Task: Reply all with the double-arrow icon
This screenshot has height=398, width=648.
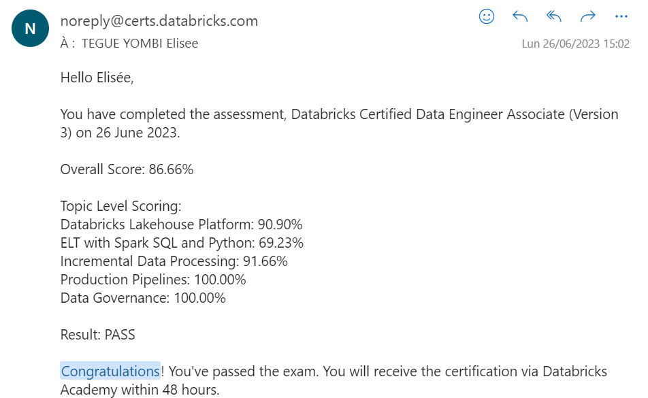Action: coord(554,16)
